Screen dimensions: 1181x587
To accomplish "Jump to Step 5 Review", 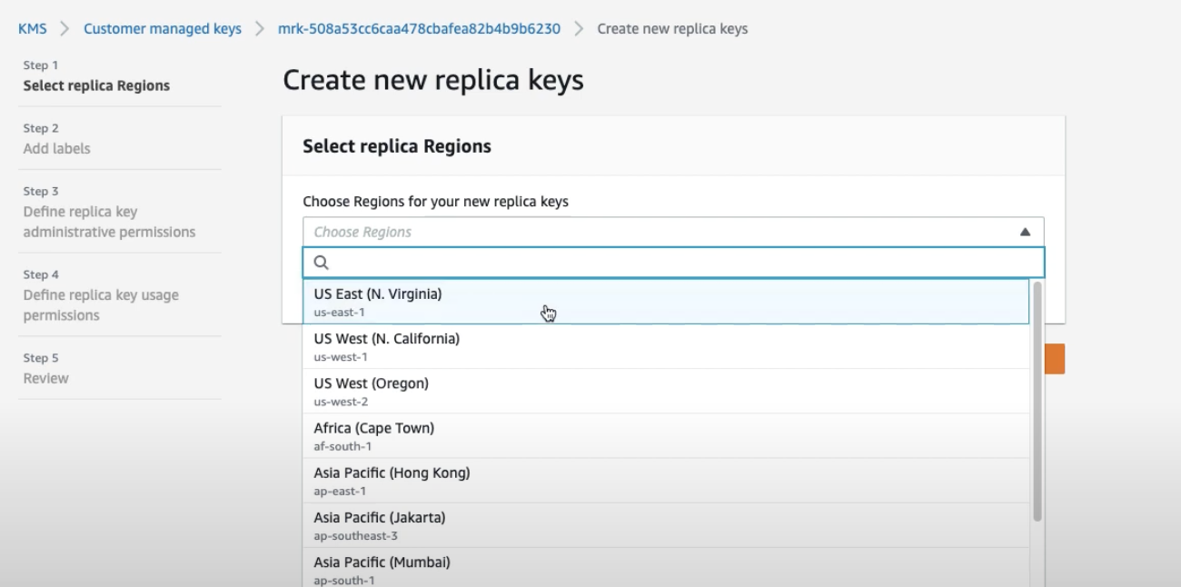I will [x=45, y=378].
